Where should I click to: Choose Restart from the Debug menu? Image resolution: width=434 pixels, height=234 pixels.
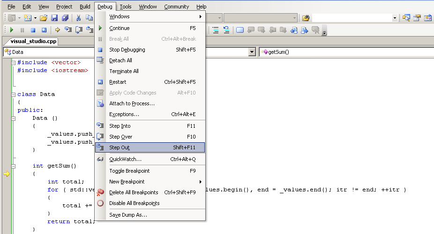(150, 82)
